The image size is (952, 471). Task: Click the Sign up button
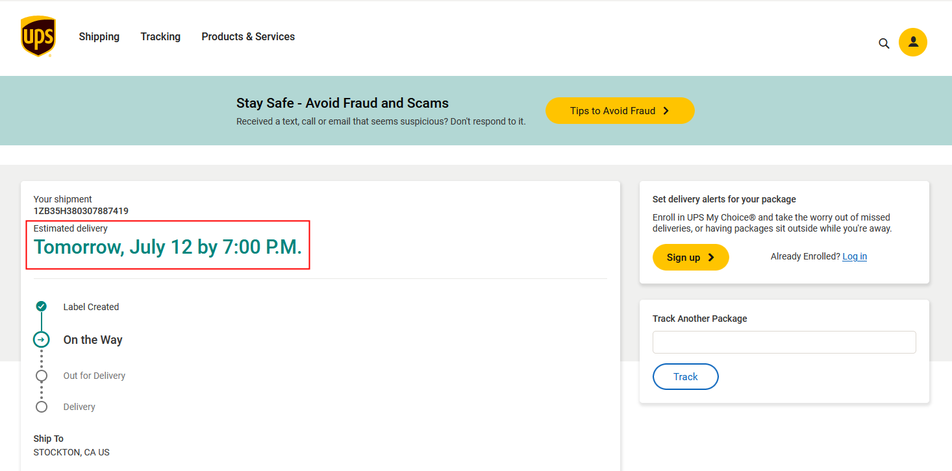coord(684,258)
